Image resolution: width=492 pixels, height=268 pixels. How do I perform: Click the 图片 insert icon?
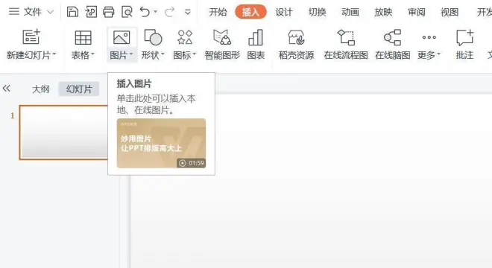[x=122, y=38]
